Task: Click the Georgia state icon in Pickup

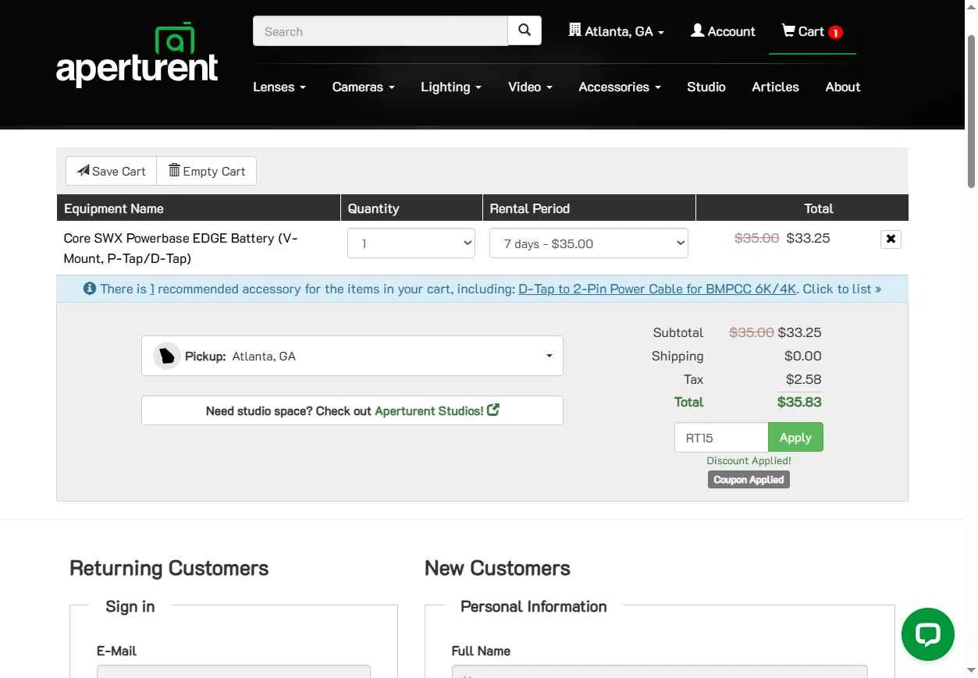Action: pyautogui.click(x=167, y=356)
